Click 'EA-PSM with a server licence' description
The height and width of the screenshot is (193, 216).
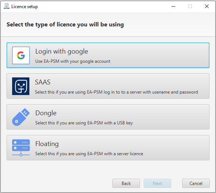(x=89, y=154)
